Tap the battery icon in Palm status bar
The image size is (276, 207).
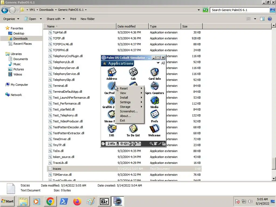click(x=118, y=144)
